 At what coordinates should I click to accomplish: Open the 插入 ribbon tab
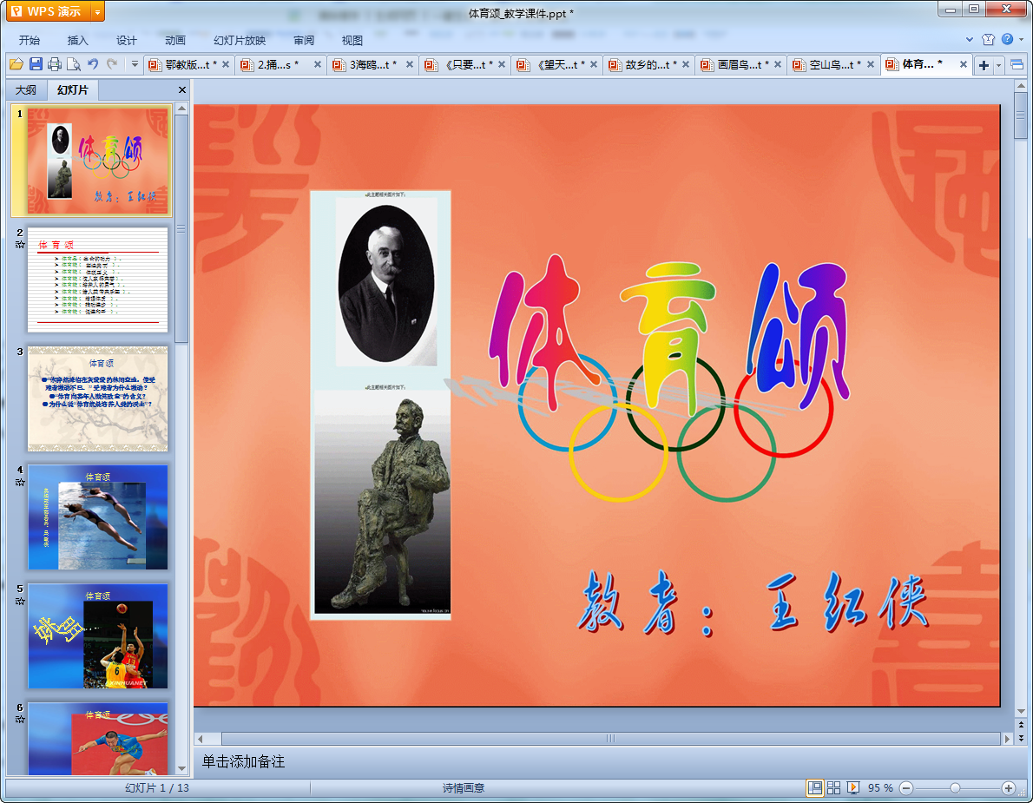[x=78, y=40]
